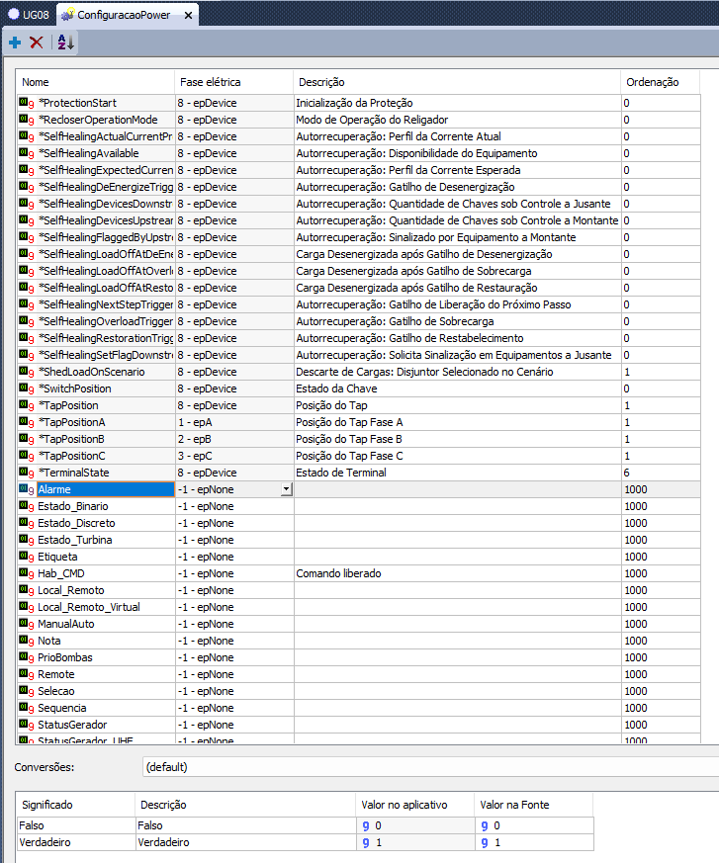This screenshot has height=863, width=719.
Task: Click Valor na Fonte cell for Verdadeiro
Action: [534, 842]
